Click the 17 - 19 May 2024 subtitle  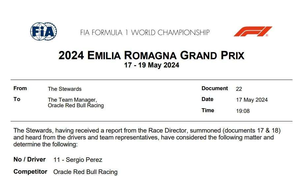point(151,65)
